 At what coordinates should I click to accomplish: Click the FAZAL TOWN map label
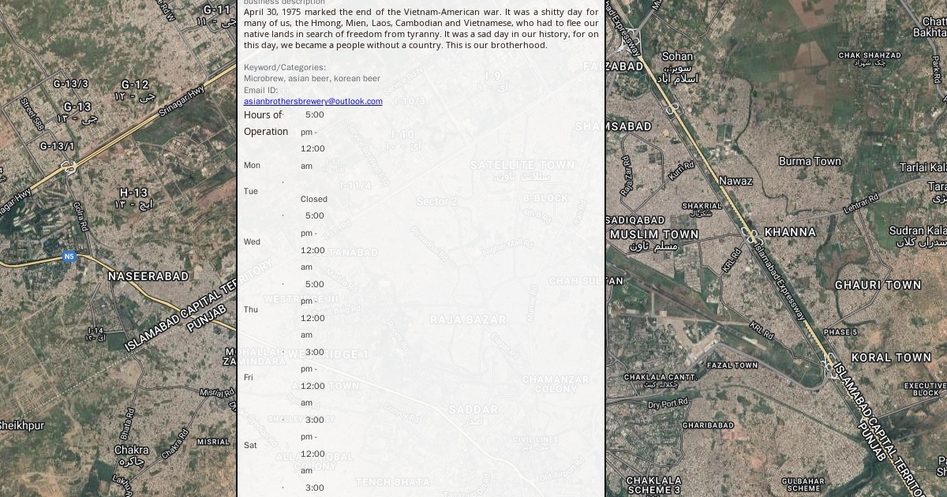point(732,365)
